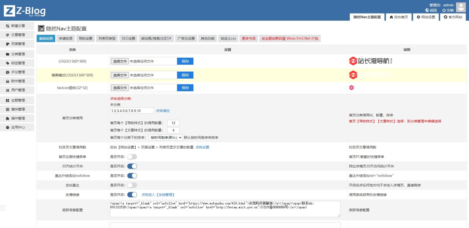Screen dimensions: 469x228
Task: Click the Z-Blog logo in the header
Action: [x=25, y=11]
